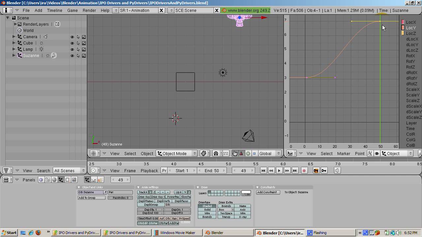Select the rotate manipulator triangle icon
The height and width of the screenshot is (237, 422).
click(x=241, y=153)
